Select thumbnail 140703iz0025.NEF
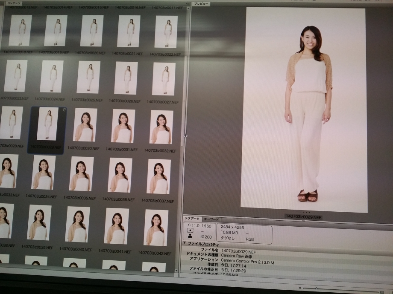393x294 pixels. (x=88, y=77)
